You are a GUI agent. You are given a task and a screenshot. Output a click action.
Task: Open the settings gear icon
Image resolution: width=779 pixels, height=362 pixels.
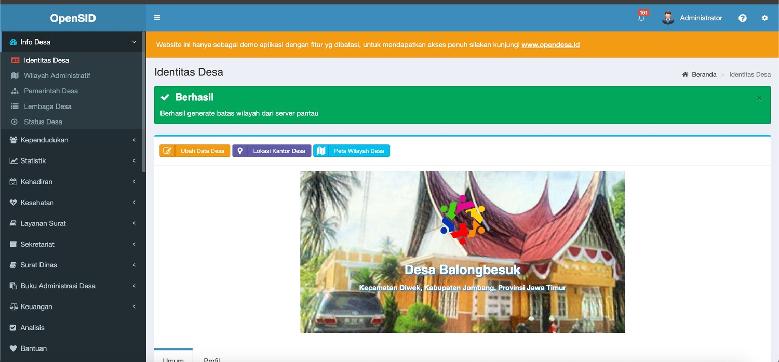coord(764,18)
